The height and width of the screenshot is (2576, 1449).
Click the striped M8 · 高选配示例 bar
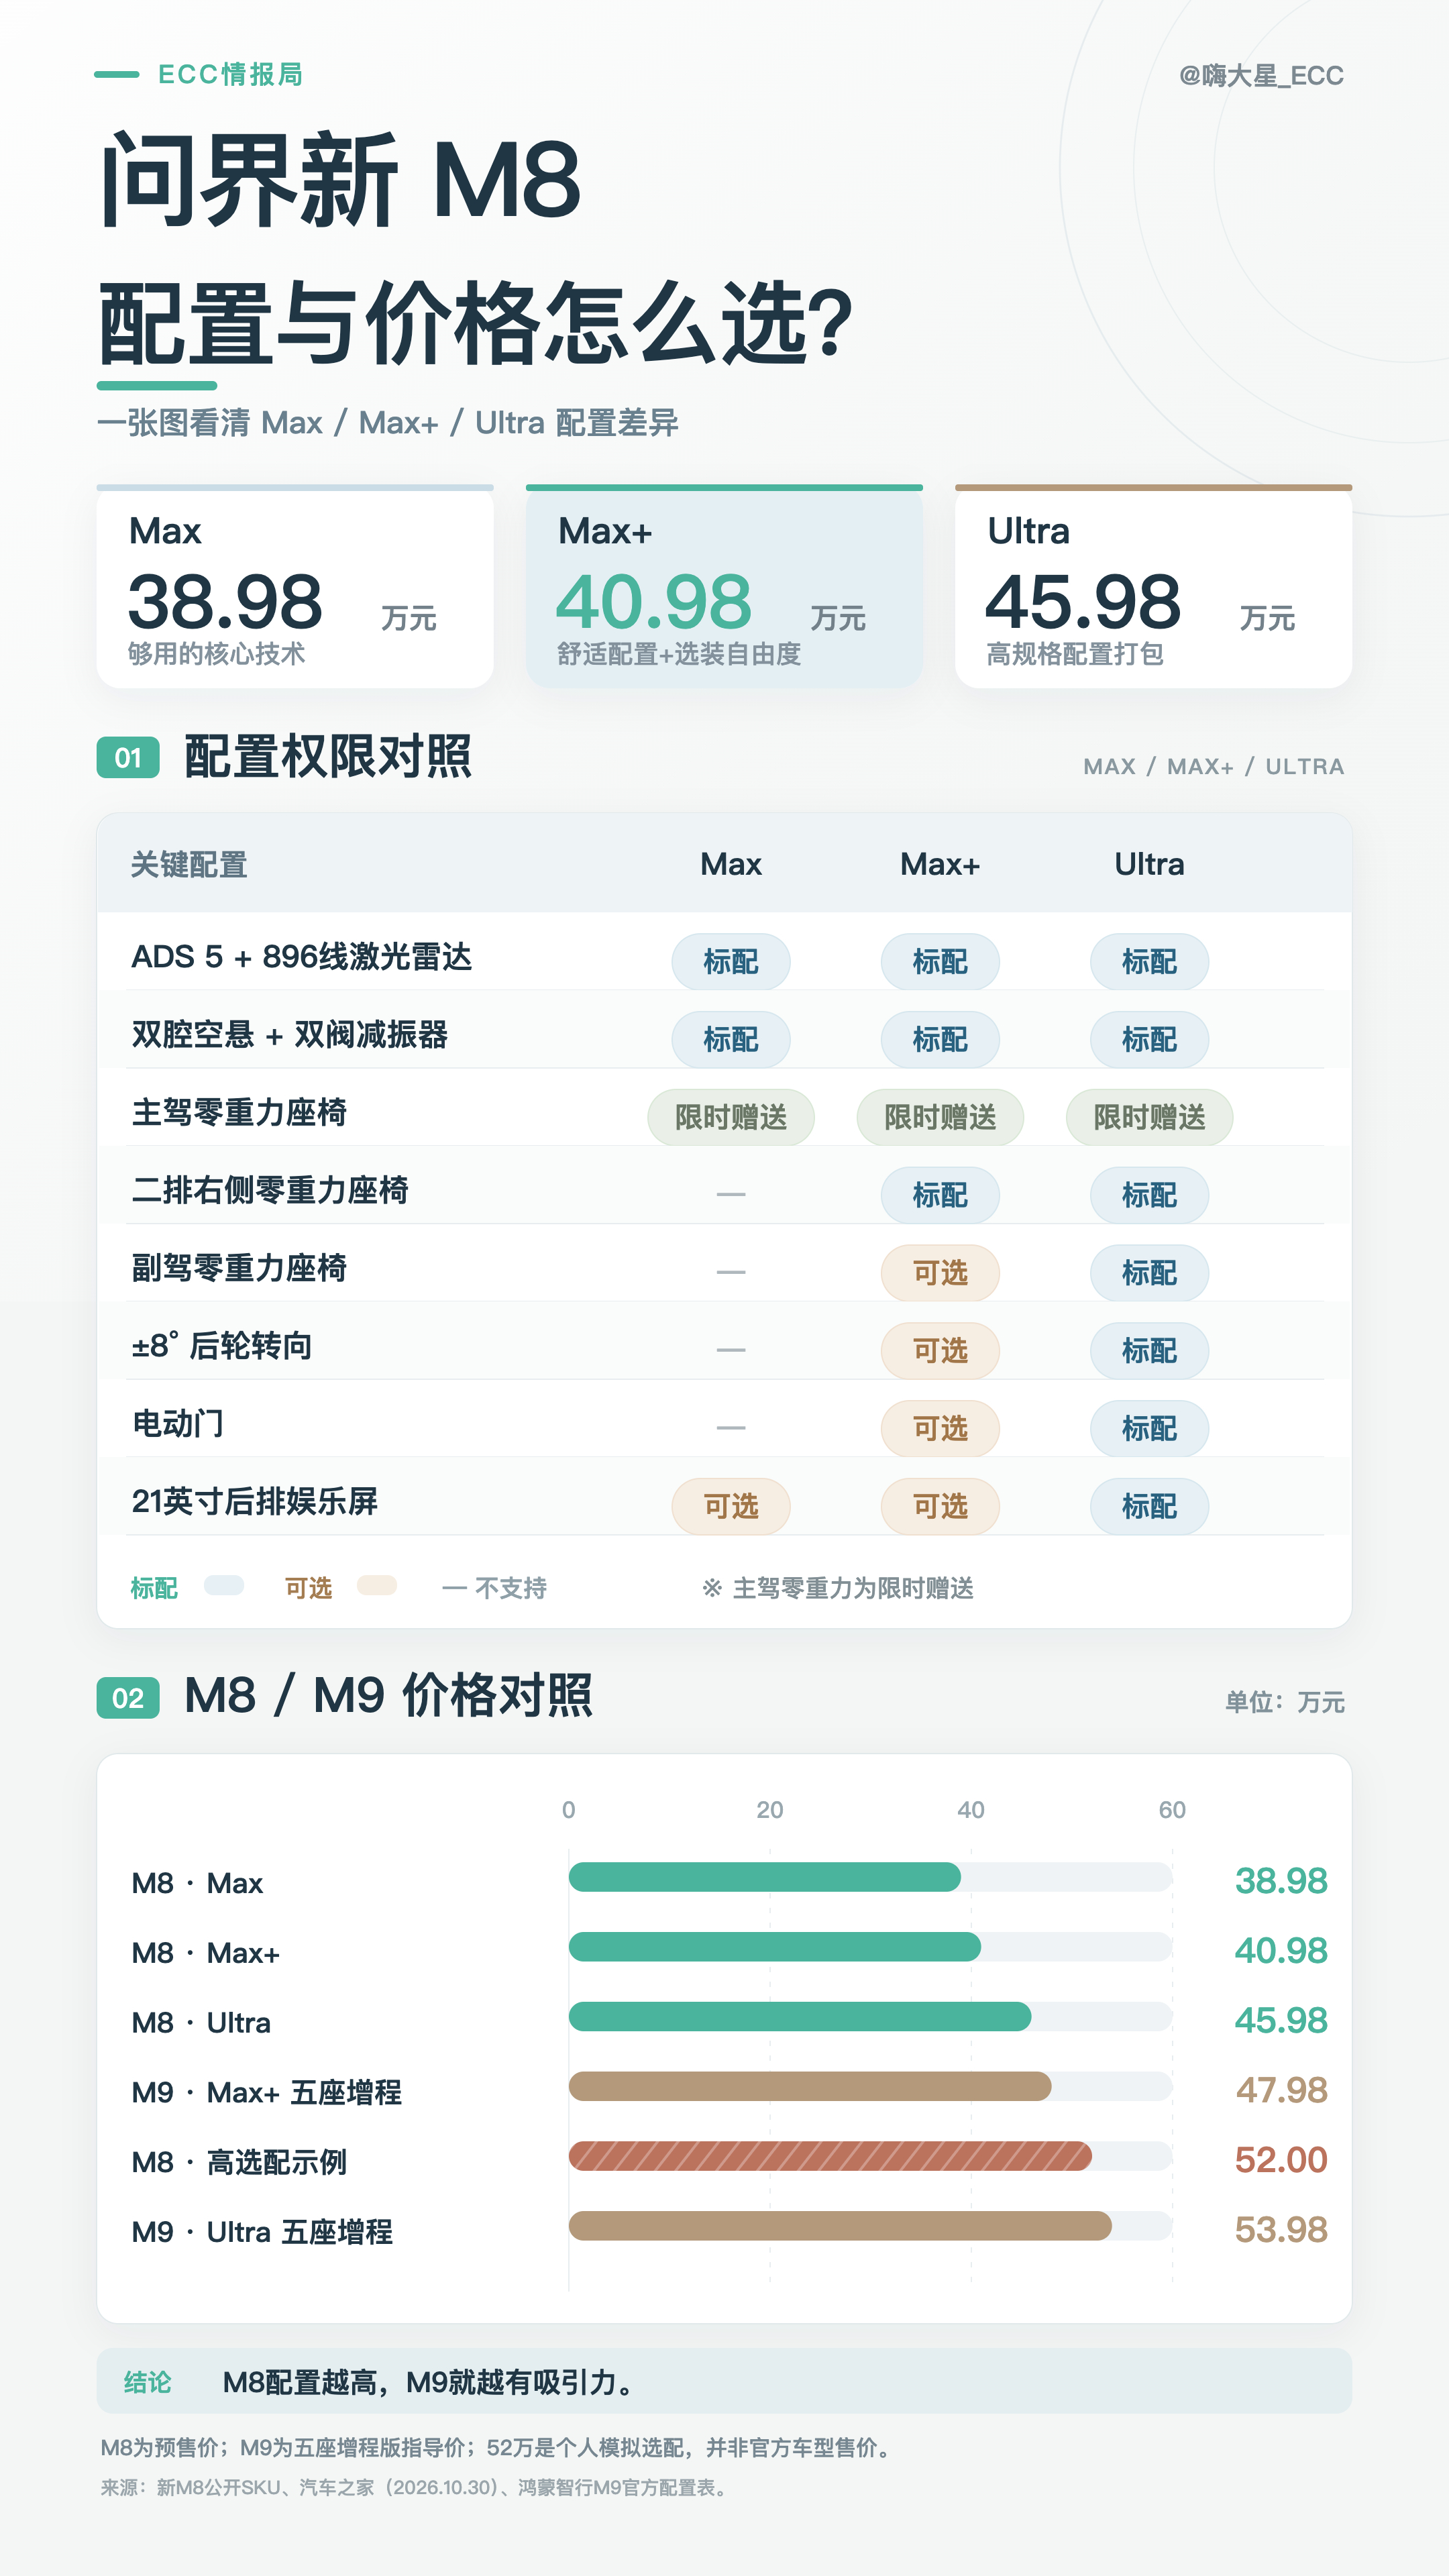[x=830, y=2156]
